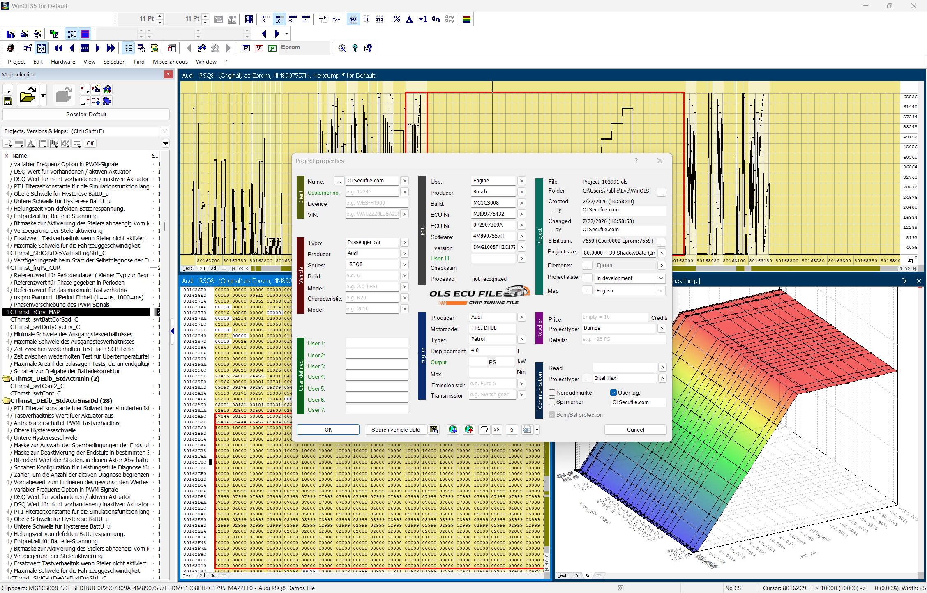Open the Project menu
This screenshot has height=593, width=927.
pyautogui.click(x=16, y=62)
